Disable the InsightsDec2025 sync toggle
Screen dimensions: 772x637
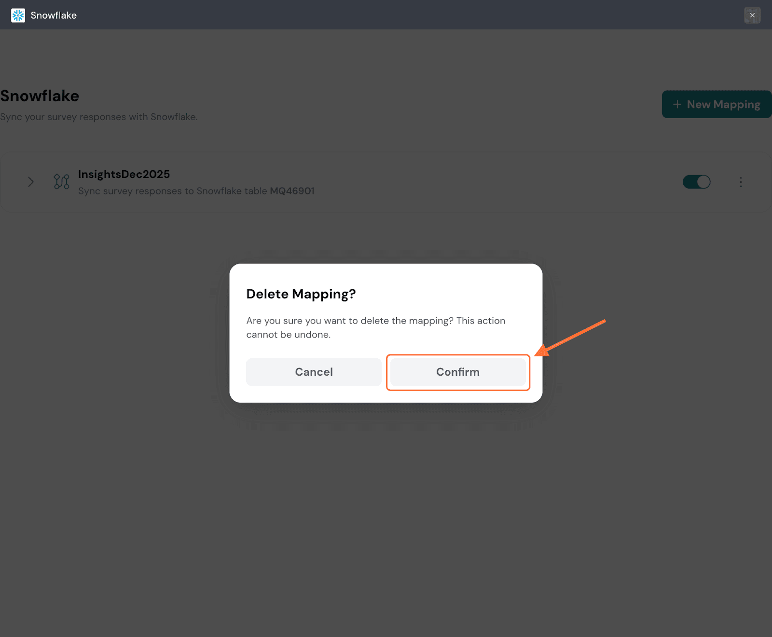click(x=696, y=182)
